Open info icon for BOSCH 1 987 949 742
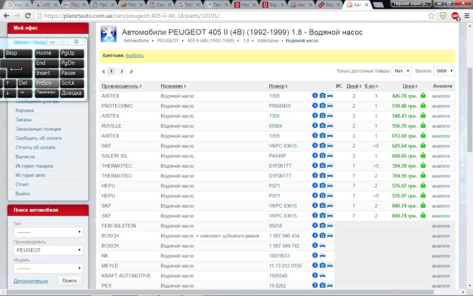The image size is (473, 296). (315, 245)
